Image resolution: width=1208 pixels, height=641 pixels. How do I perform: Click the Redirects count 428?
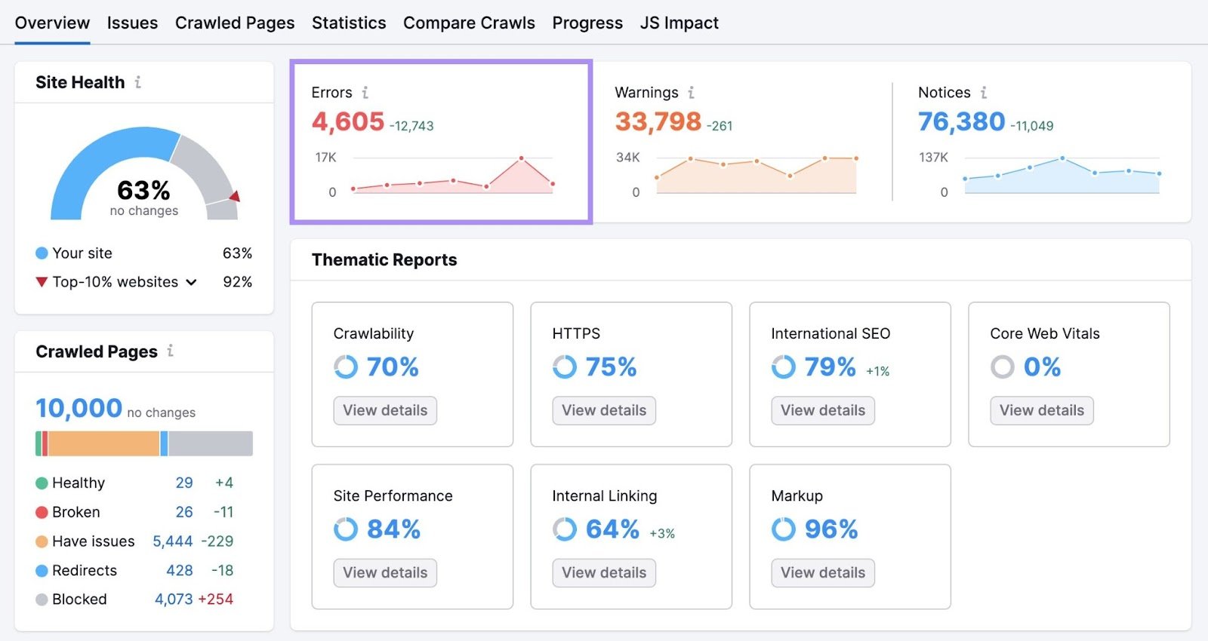point(180,571)
